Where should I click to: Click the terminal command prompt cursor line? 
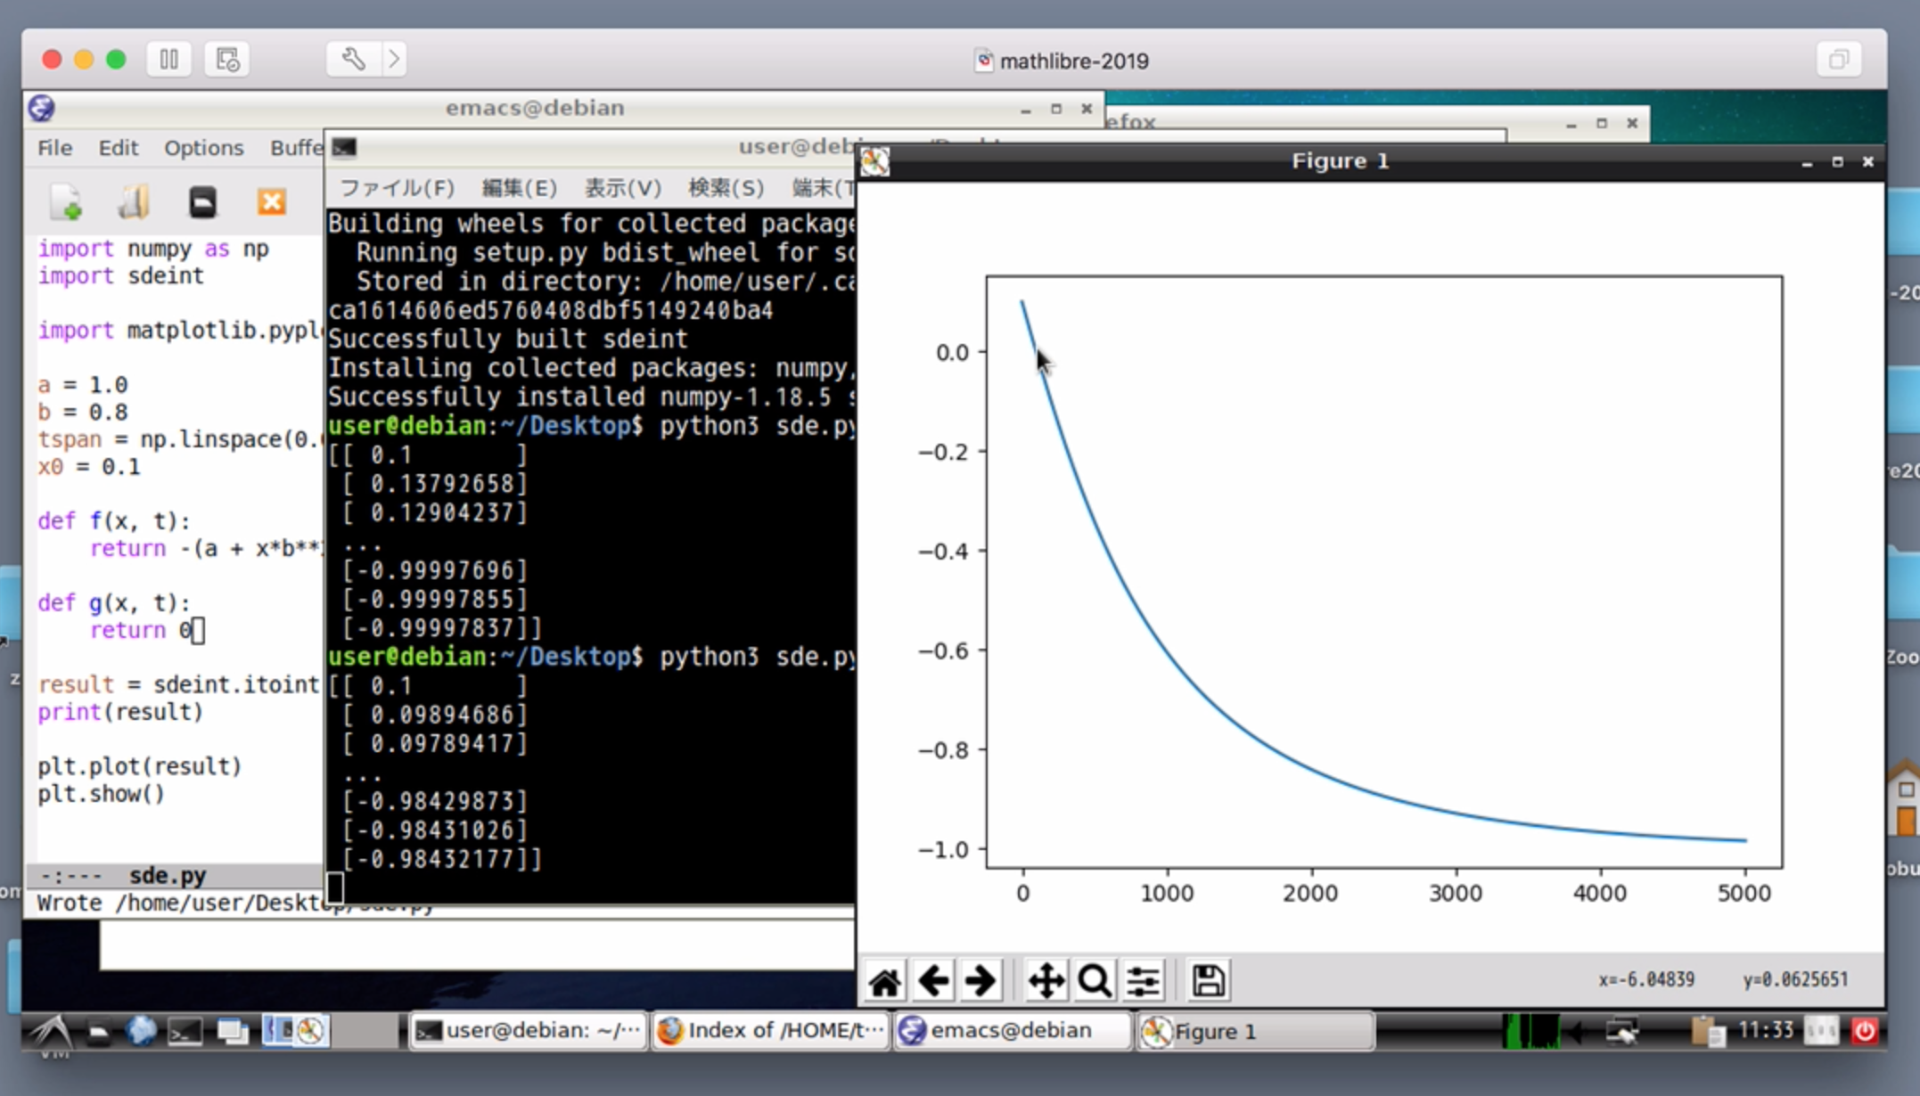[335, 887]
